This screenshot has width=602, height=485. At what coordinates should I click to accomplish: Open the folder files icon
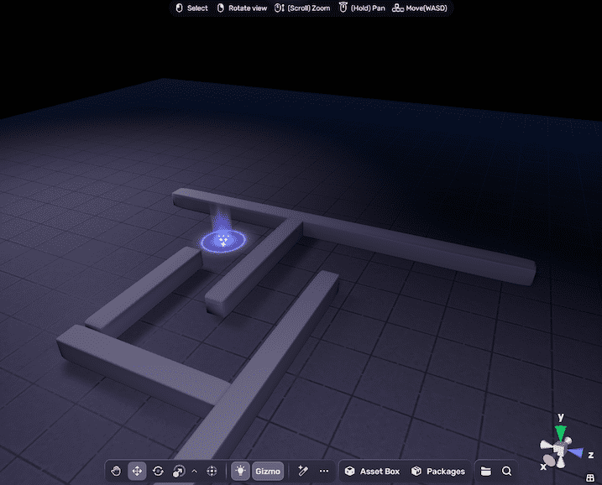[x=485, y=471]
